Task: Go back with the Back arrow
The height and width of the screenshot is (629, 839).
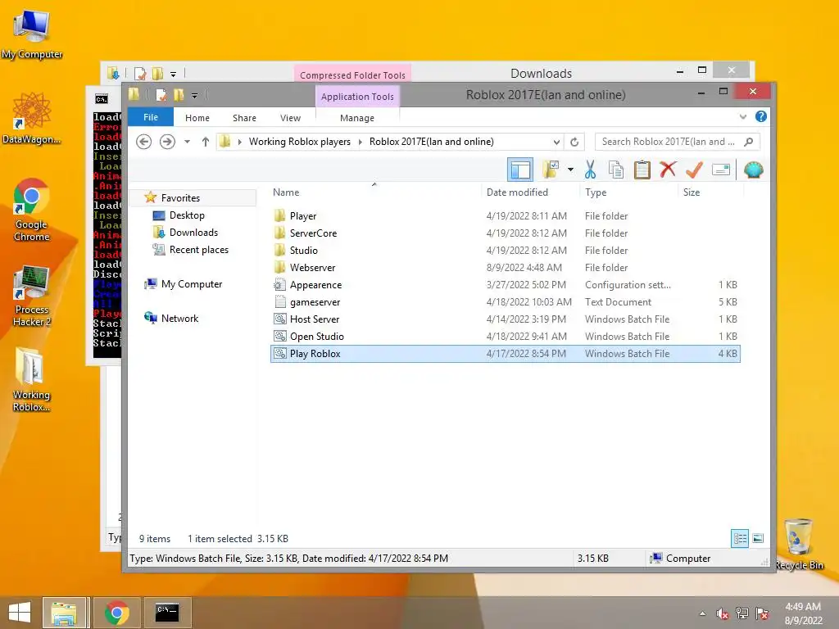Action: tap(143, 142)
